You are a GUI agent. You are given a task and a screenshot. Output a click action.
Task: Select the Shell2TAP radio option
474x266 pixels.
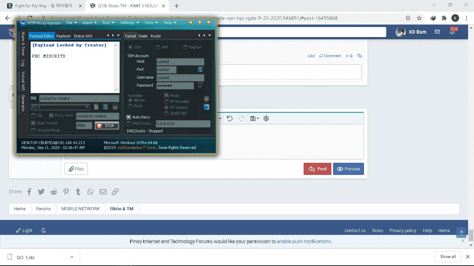tap(166, 113)
